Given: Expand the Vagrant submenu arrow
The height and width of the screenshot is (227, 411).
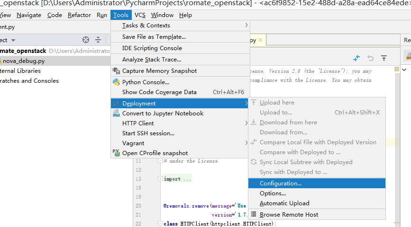Looking at the screenshot, I should [x=246, y=143].
